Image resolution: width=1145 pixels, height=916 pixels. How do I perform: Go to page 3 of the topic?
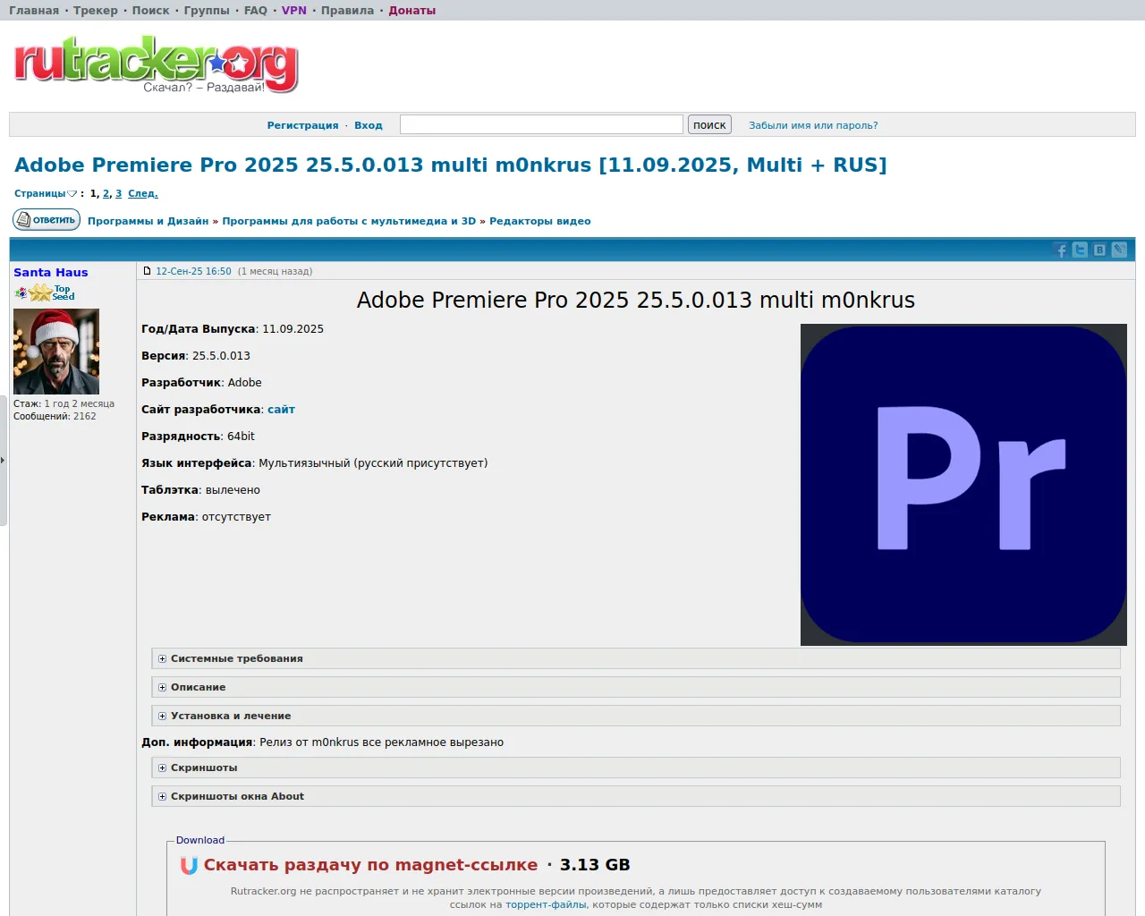point(119,193)
